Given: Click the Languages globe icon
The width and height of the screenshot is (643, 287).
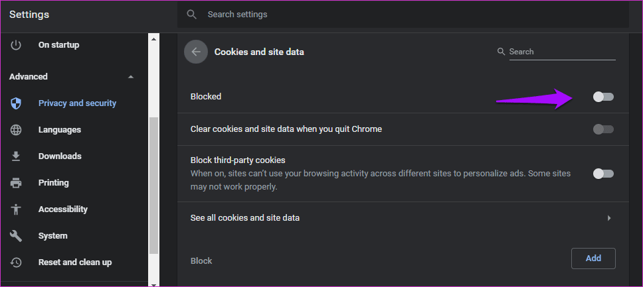Looking at the screenshot, I should 17,130.
